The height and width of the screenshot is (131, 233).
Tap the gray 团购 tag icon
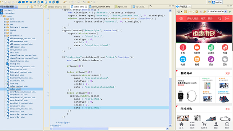point(225,59)
